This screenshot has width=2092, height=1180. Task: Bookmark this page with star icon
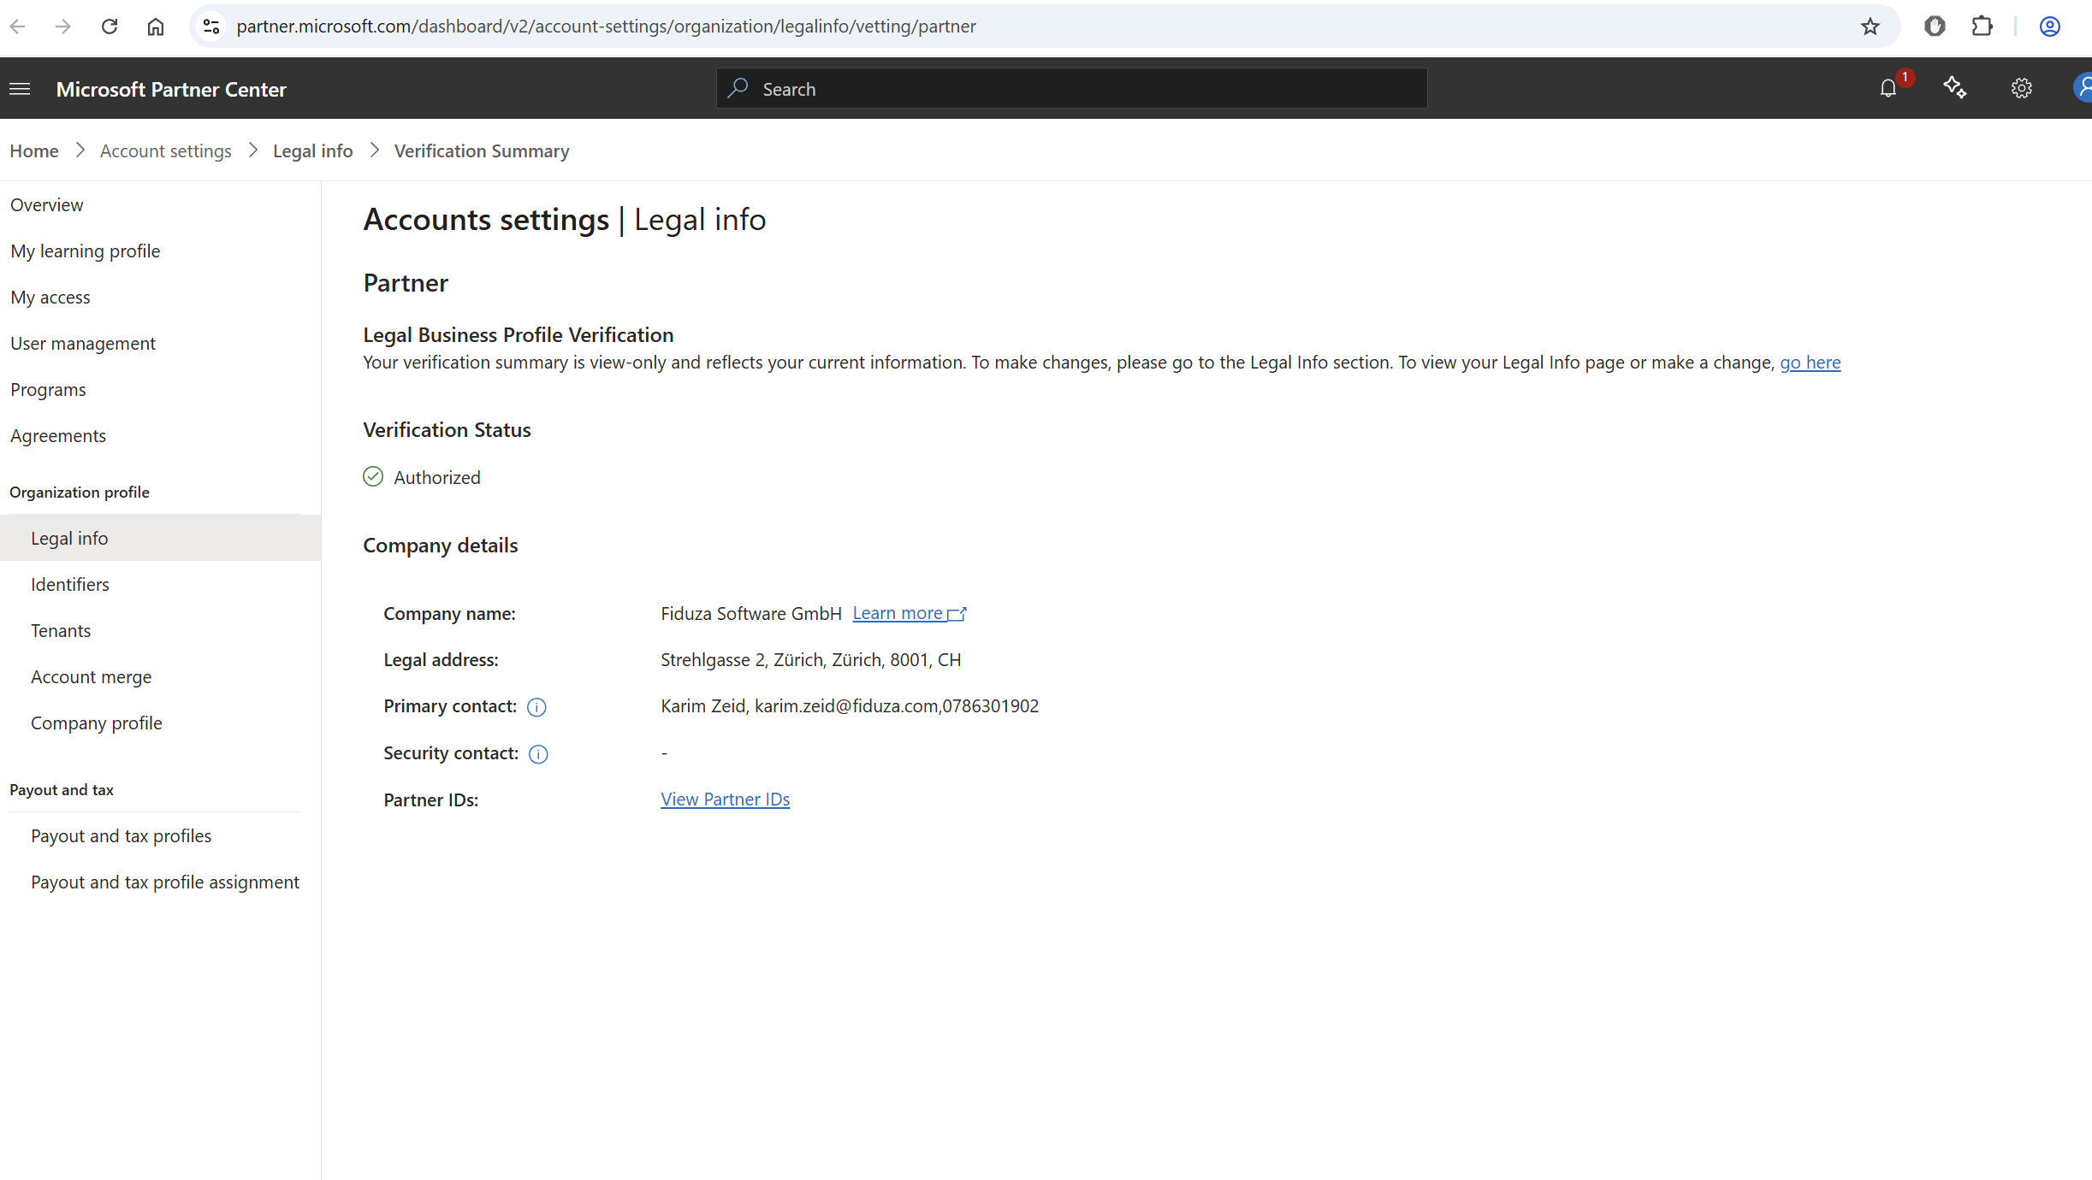(1870, 27)
